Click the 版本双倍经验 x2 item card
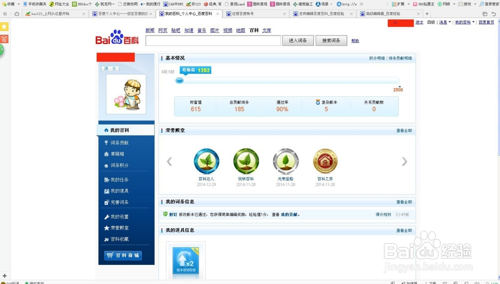 pyautogui.click(x=185, y=260)
